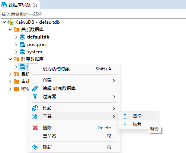Image resolution: width=186 pixels, height=153 pixels.
Task: Click the tools wrench icon
Action: (35, 116)
